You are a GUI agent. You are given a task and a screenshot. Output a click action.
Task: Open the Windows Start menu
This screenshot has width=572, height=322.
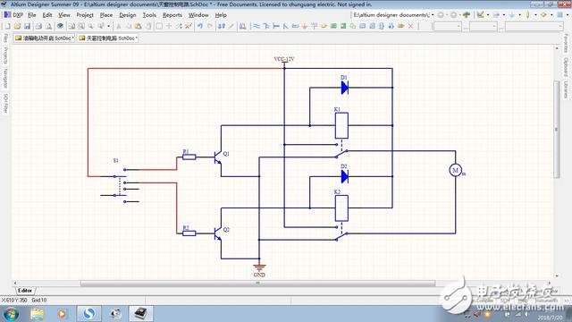pos(11,314)
